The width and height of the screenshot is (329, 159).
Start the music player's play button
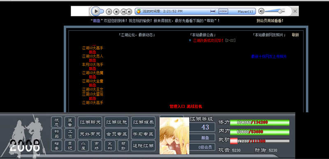[x=96, y=11]
